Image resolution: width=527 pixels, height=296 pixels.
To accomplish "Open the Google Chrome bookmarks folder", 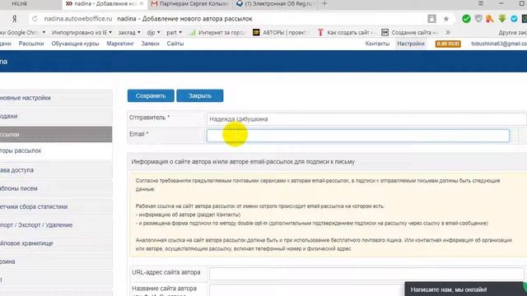I will pyautogui.click(x=22, y=33).
